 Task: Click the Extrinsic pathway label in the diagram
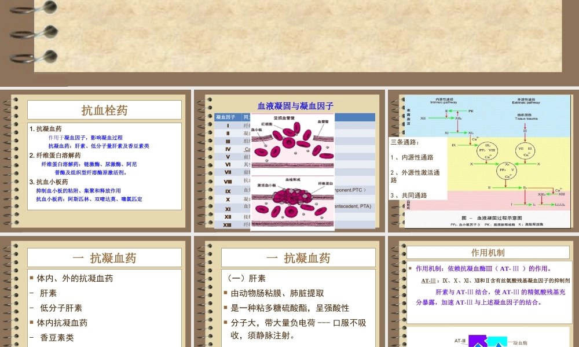coord(526,102)
